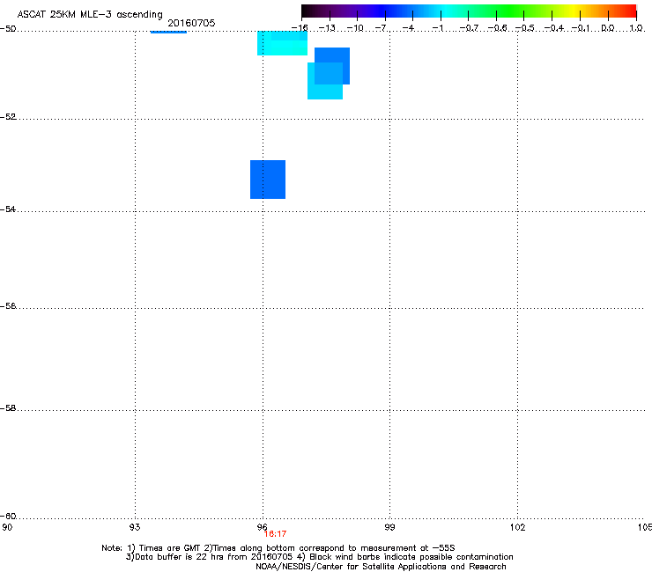Image resolution: width=652 pixels, height=572 pixels.
Task: Click the note line 'Times are GMT'
Action: tap(170, 548)
